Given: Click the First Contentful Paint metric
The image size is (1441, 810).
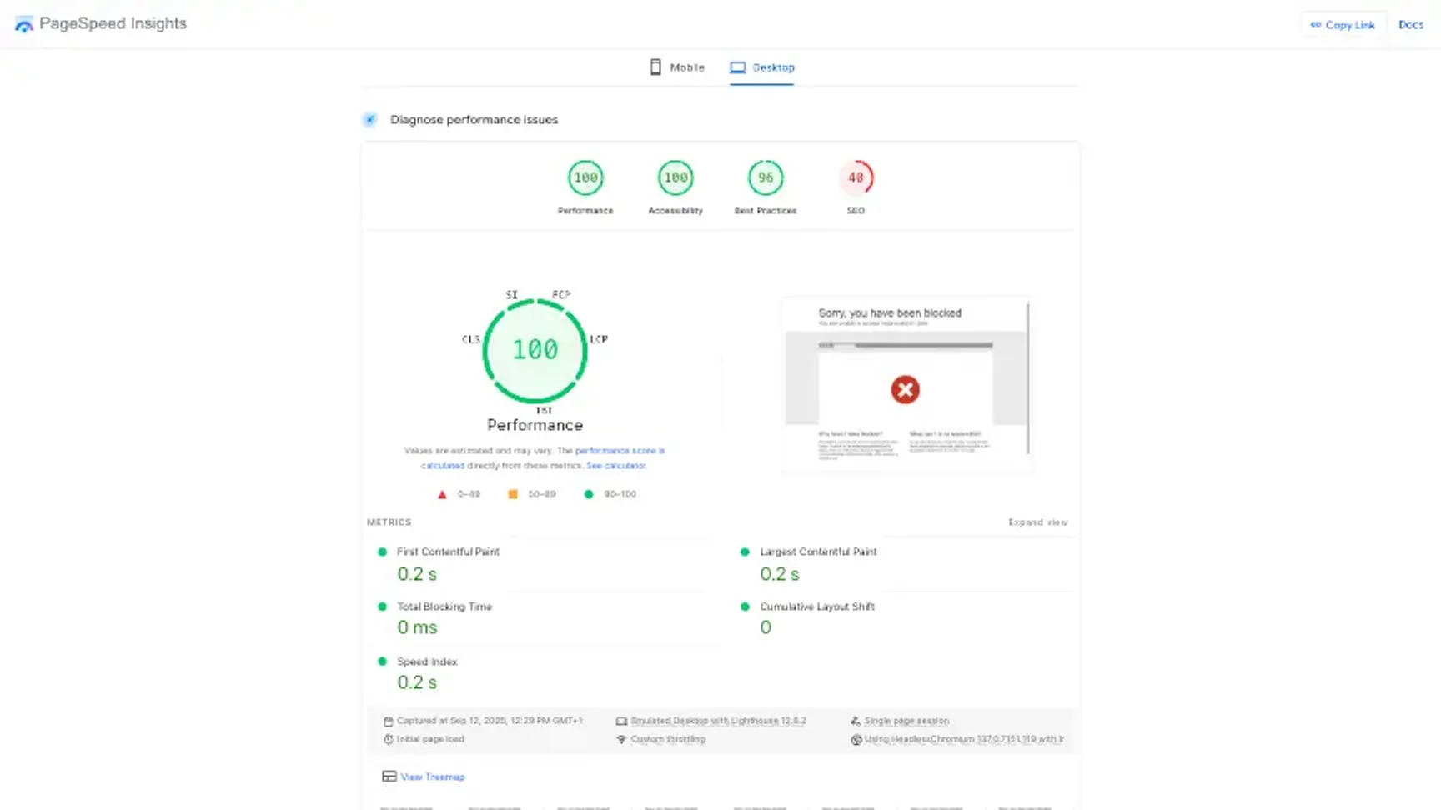Looking at the screenshot, I should point(448,552).
